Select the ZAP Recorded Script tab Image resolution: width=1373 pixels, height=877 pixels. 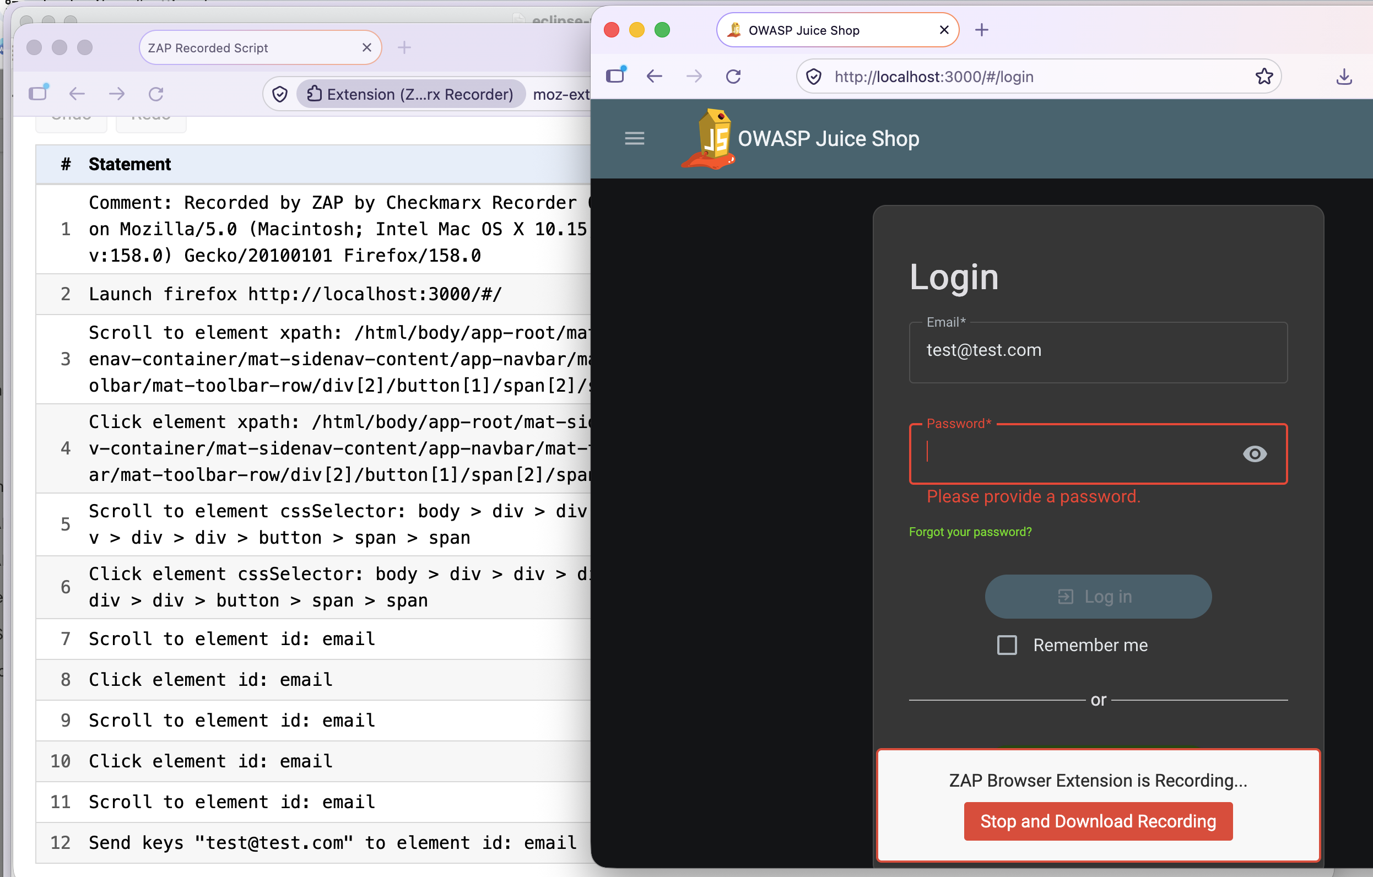(x=260, y=48)
